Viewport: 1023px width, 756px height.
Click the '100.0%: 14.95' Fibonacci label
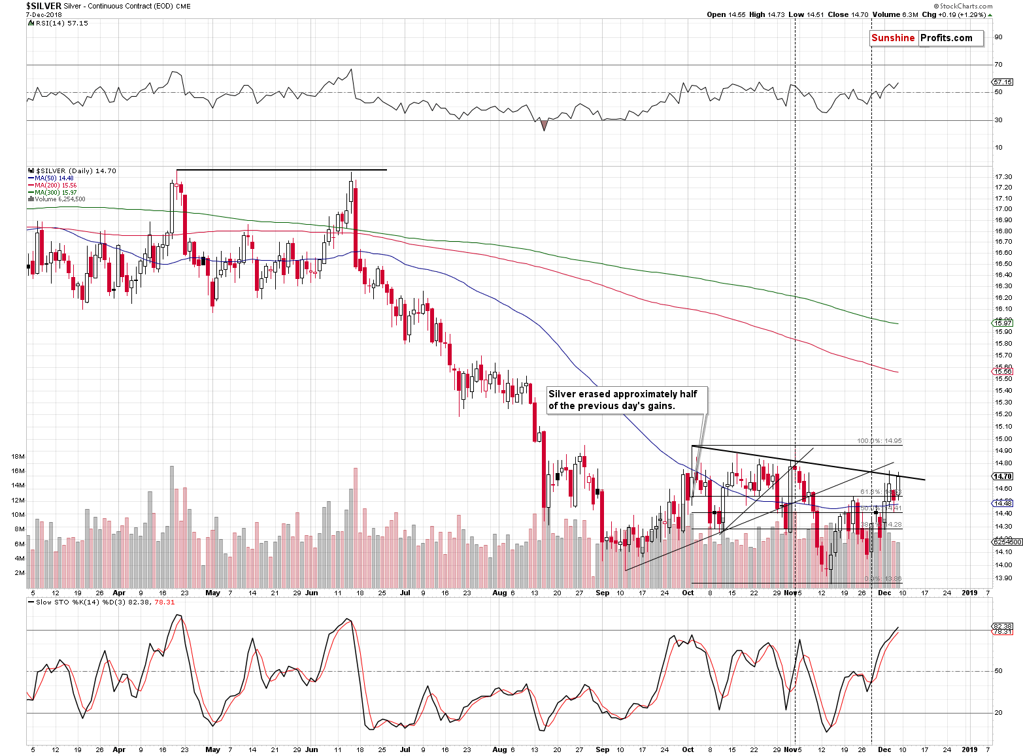coord(879,441)
